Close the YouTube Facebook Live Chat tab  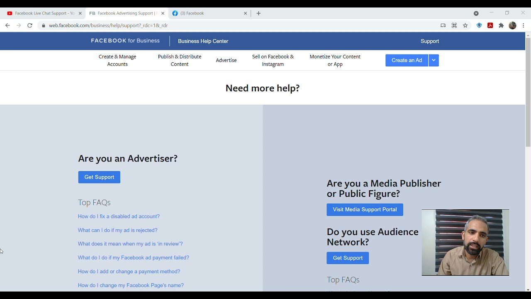click(x=80, y=13)
